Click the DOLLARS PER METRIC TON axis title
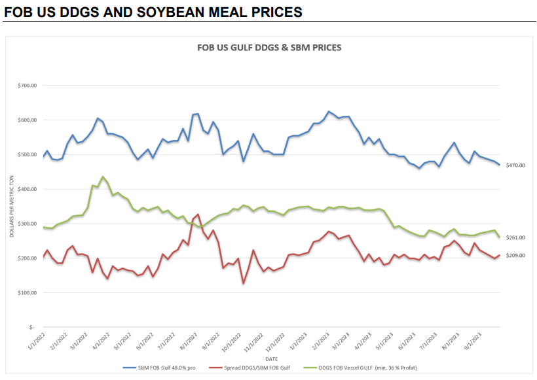This screenshot has width=537, height=380. point(12,206)
